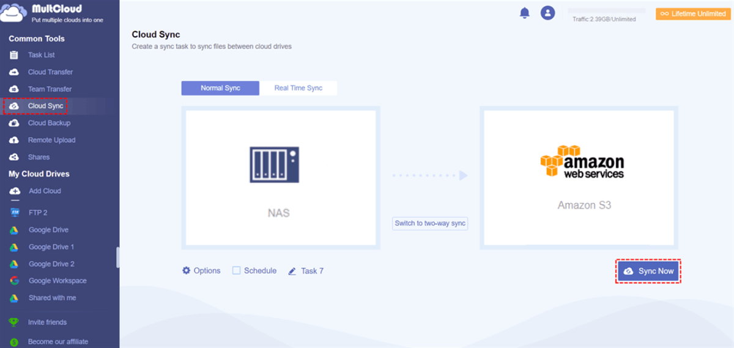Viewport: 734px width, 348px height.
Task: Click the Lifetime Unlimited badge
Action: tap(693, 13)
